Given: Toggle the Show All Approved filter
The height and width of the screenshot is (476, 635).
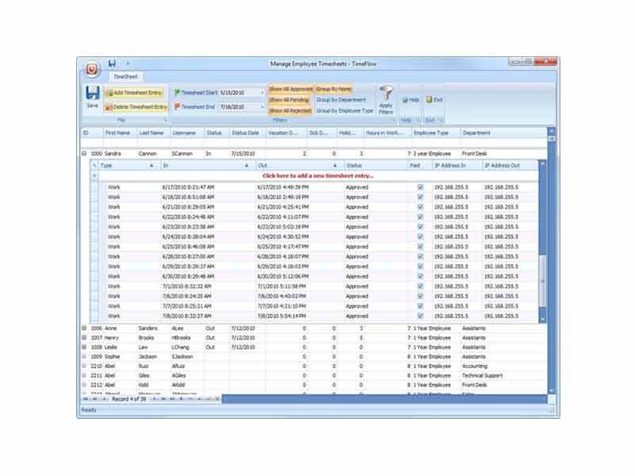Looking at the screenshot, I should [x=291, y=89].
